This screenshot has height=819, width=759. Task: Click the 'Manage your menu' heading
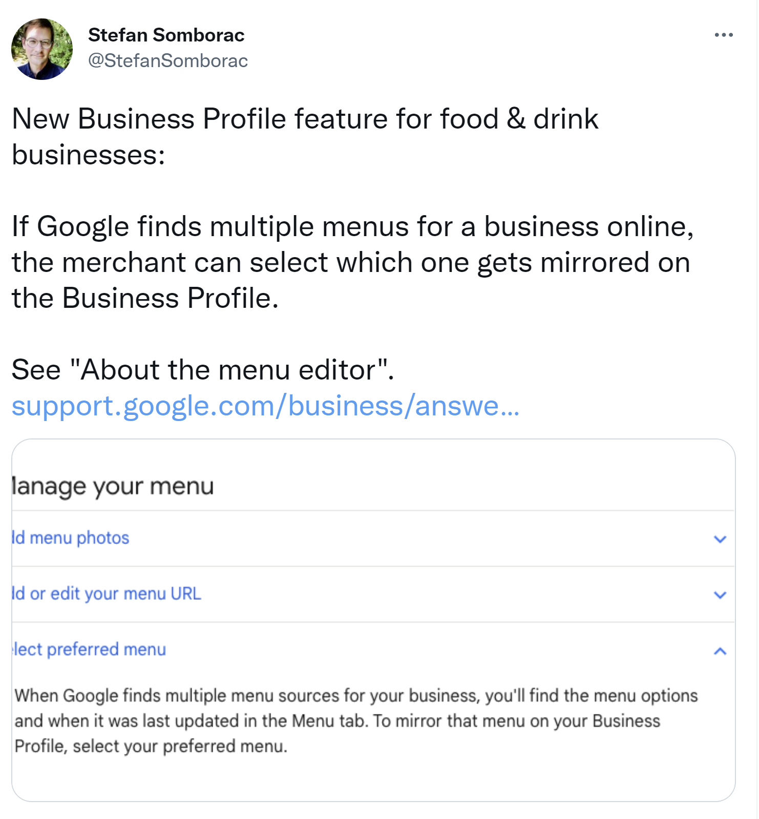click(113, 486)
